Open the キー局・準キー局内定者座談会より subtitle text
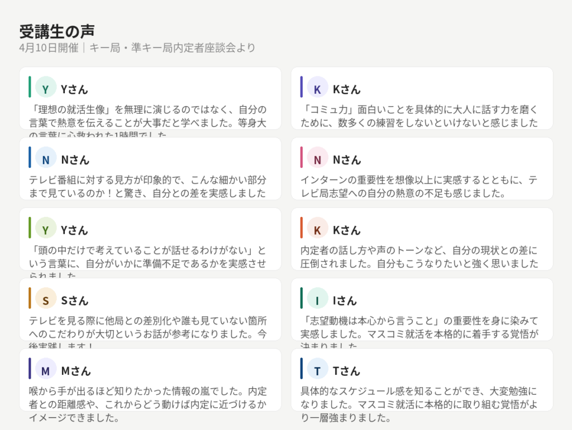The width and height of the screenshot is (572, 430). coord(172,48)
